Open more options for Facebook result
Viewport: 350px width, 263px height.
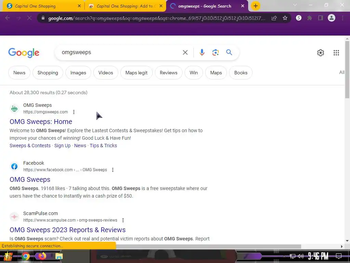[113, 170]
